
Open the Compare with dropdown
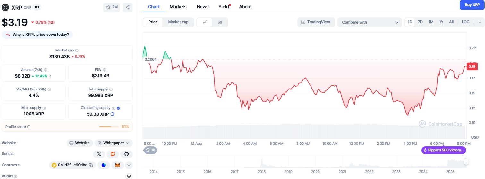tap(370, 22)
